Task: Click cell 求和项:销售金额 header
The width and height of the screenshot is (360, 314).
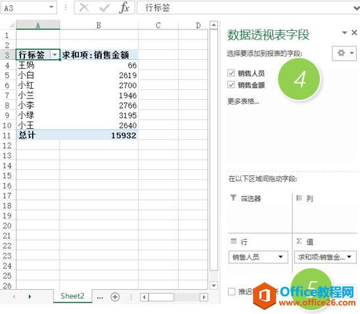Action: coord(99,55)
